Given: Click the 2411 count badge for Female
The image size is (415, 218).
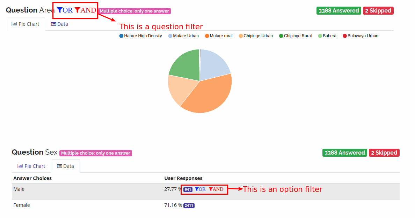Looking at the screenshot, I should click(189, 205).
